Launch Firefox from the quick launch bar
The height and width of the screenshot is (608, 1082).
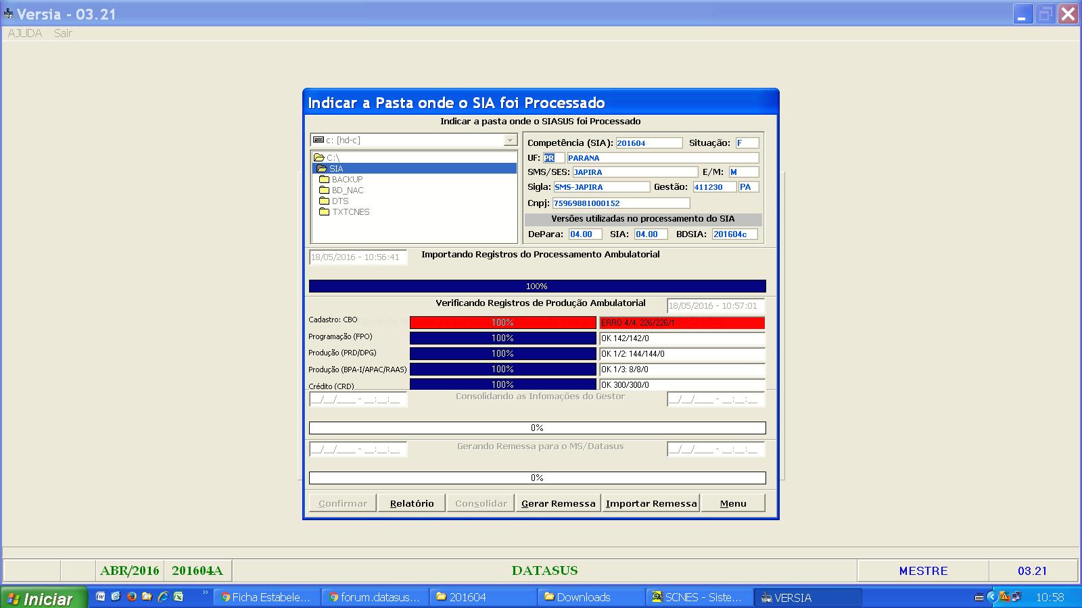(131, 597)
